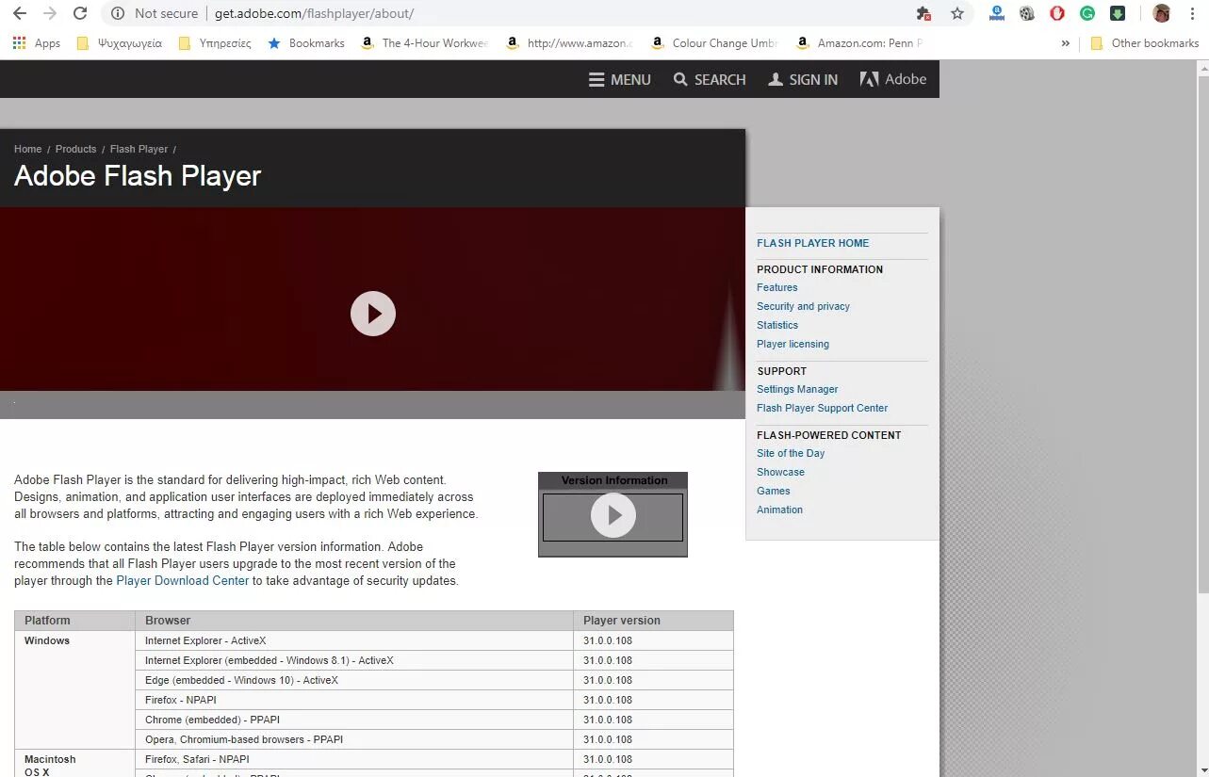
Task: Click the Macintosh OS X platform cell
Action: pyautogui.click(x=74, y=764)
